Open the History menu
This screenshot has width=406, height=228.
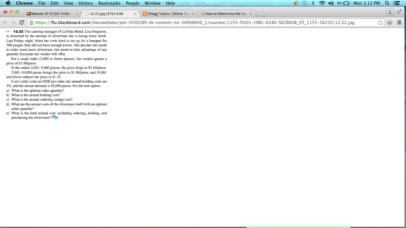coord(86,3)
